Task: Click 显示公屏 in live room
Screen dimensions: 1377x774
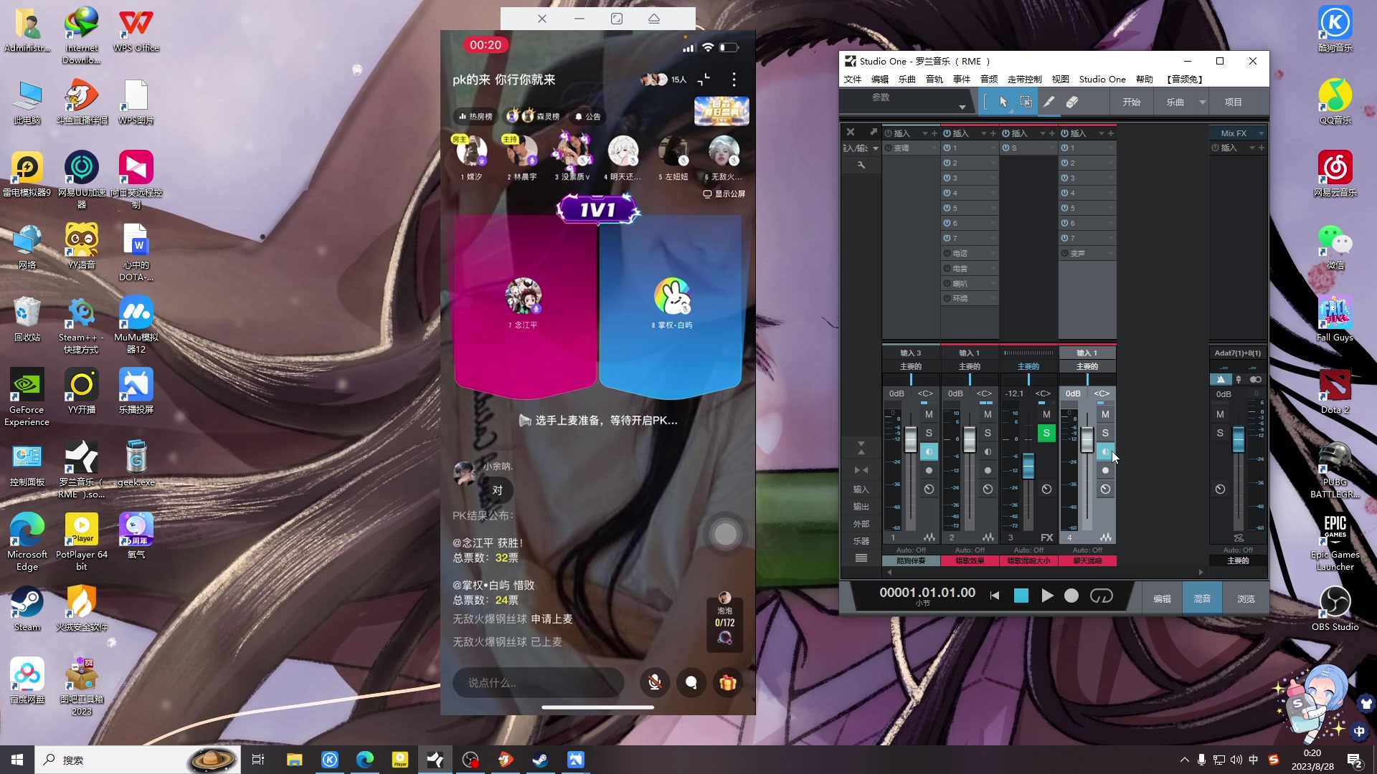Action: click(724, 193)
